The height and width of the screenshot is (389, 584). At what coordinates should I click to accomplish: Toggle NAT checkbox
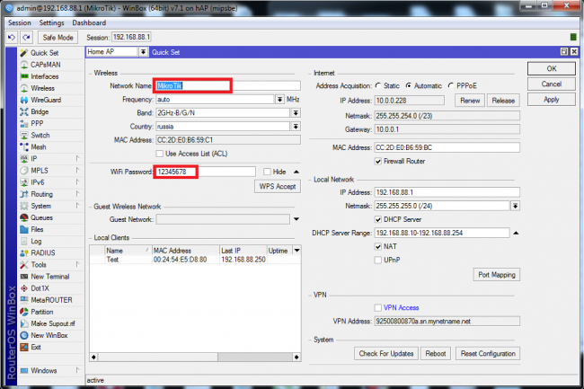click(x=378, y=246)
